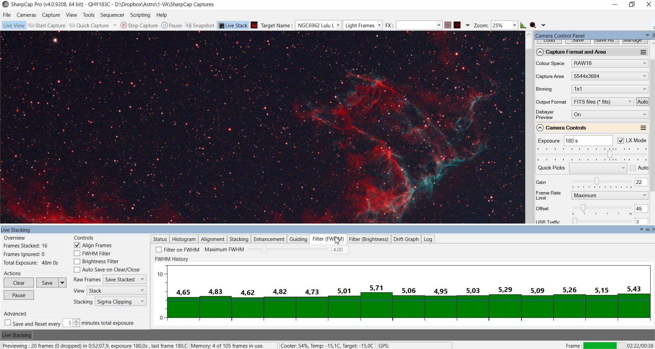Collapse the Capture Format and Area section
655x349 pixels.
540,52
